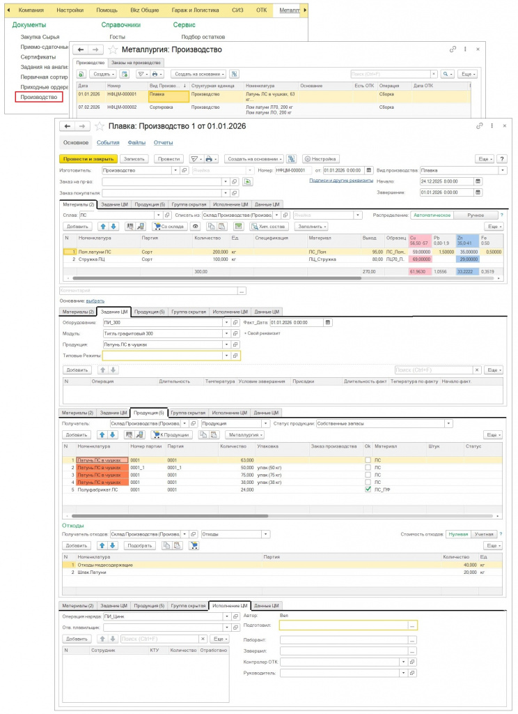This screenshot has width=518, height=714.
Task: Click green icon beside Заказ на пр-во field
Action: (248, 181)
